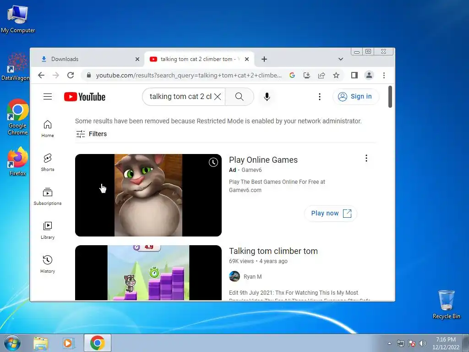Viewport: 469px width, 352px height.
Task: Click the install app icon in address bar
Action: 307,75
